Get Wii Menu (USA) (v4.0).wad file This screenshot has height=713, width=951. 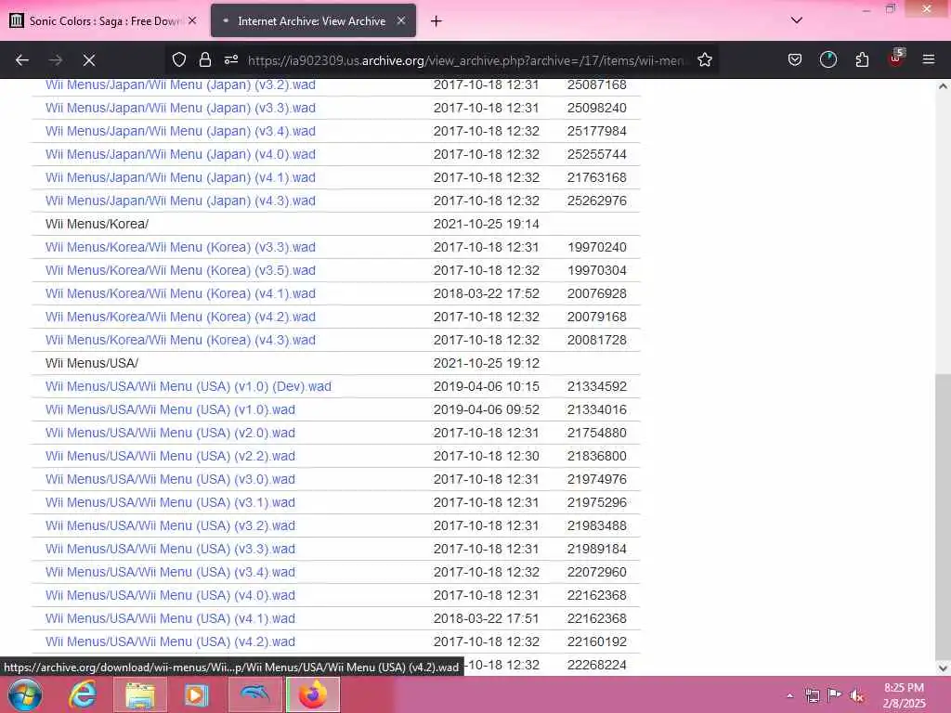(170, 595)
